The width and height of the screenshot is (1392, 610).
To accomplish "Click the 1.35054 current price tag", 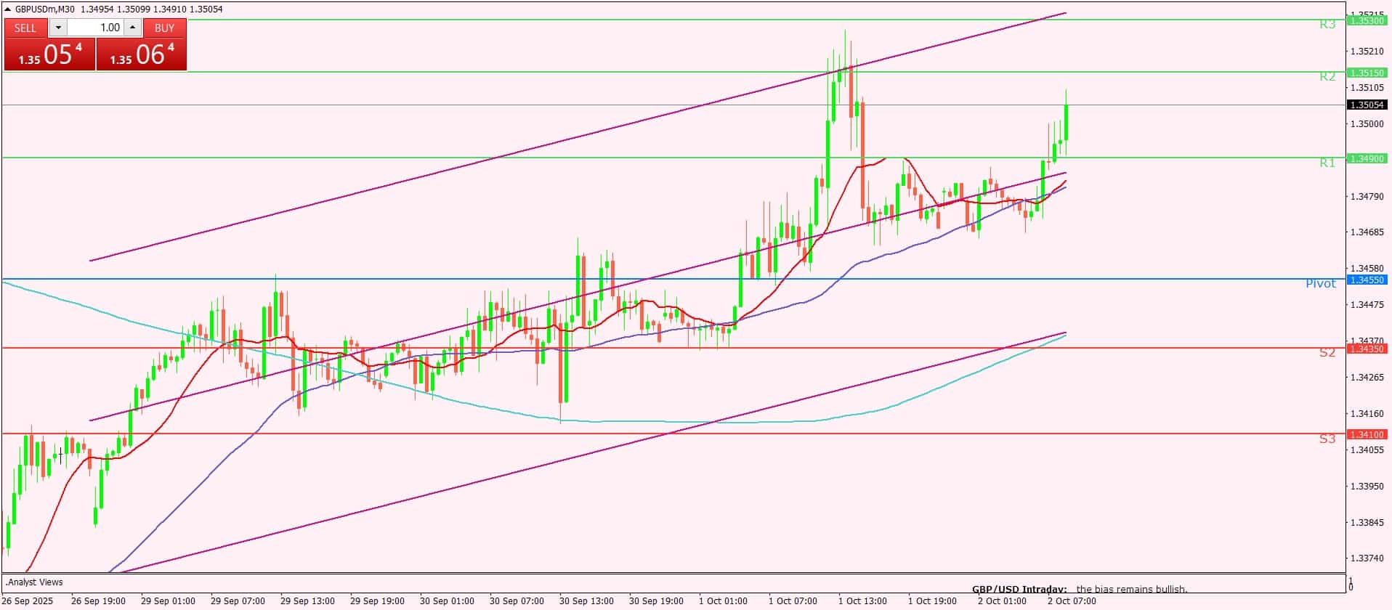I will point(1366,105).
